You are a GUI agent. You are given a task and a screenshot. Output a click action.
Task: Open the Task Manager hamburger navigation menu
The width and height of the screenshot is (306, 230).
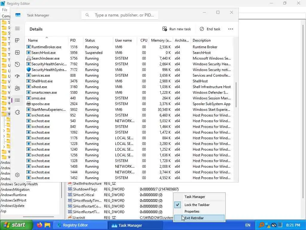(17, 28)
